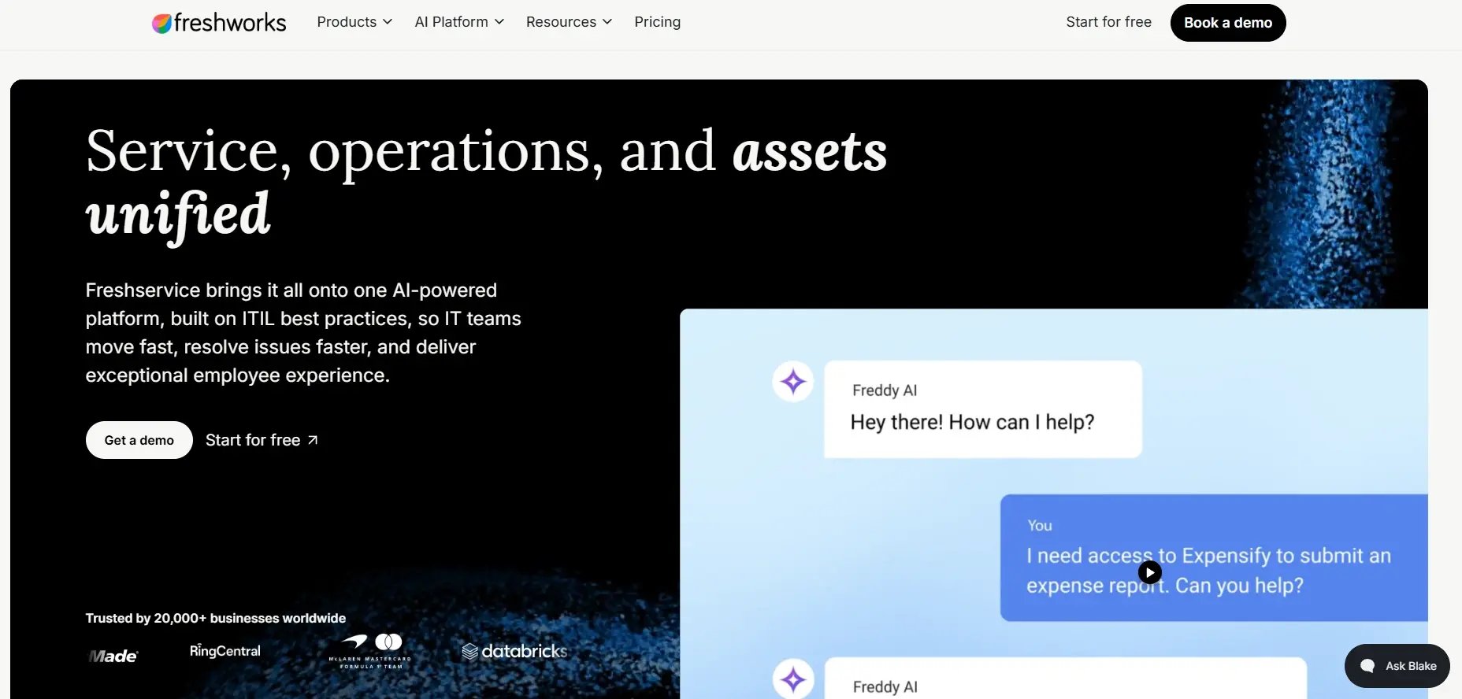Click the McLaren Mastercard Formula 1 logo
This screenshot has width=1462, height=699.
369,652
